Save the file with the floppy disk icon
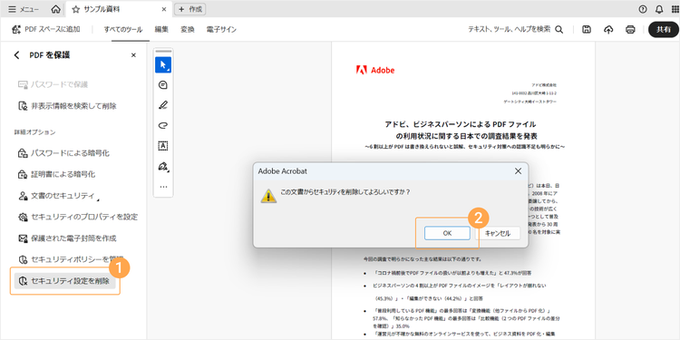The image size is (680, 340). click(587, 30)
